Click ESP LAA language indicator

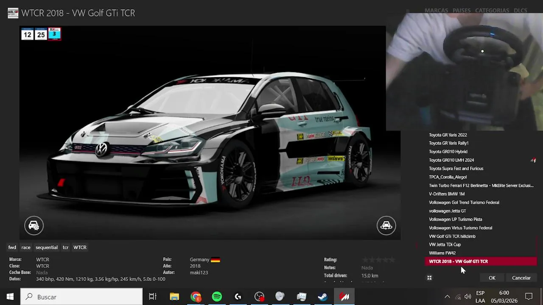480,297
